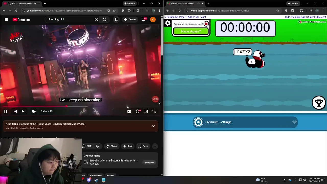Like the video with 57K likes

(x=87, y=146)
